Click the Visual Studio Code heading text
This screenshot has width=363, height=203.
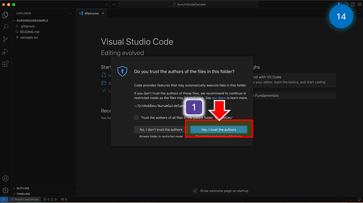[137, 42]
